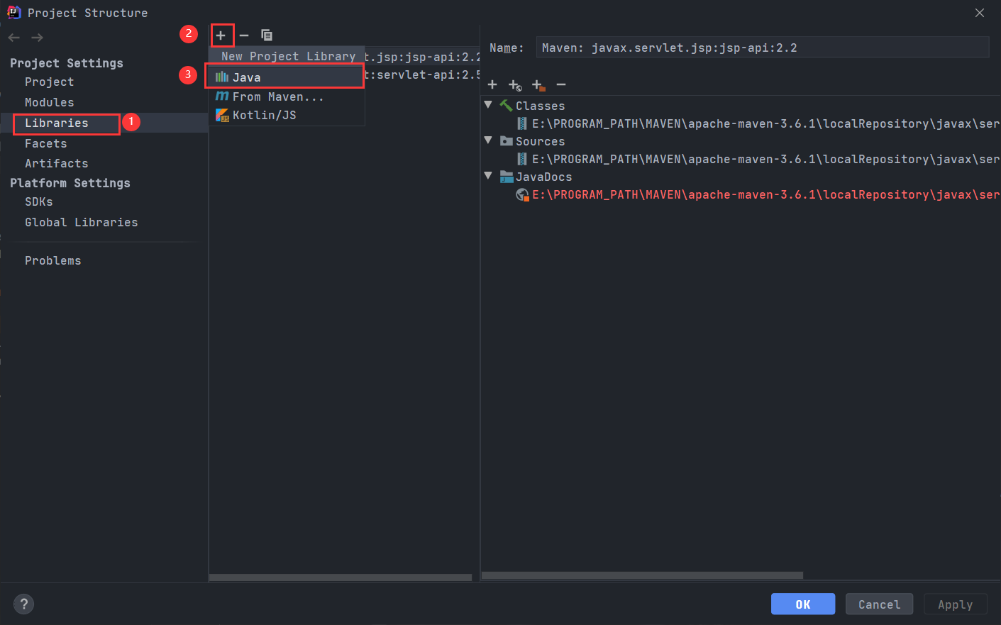Select Java from New Project Library menu
This screenshot has width=1001, height=625.
(286, 77)
